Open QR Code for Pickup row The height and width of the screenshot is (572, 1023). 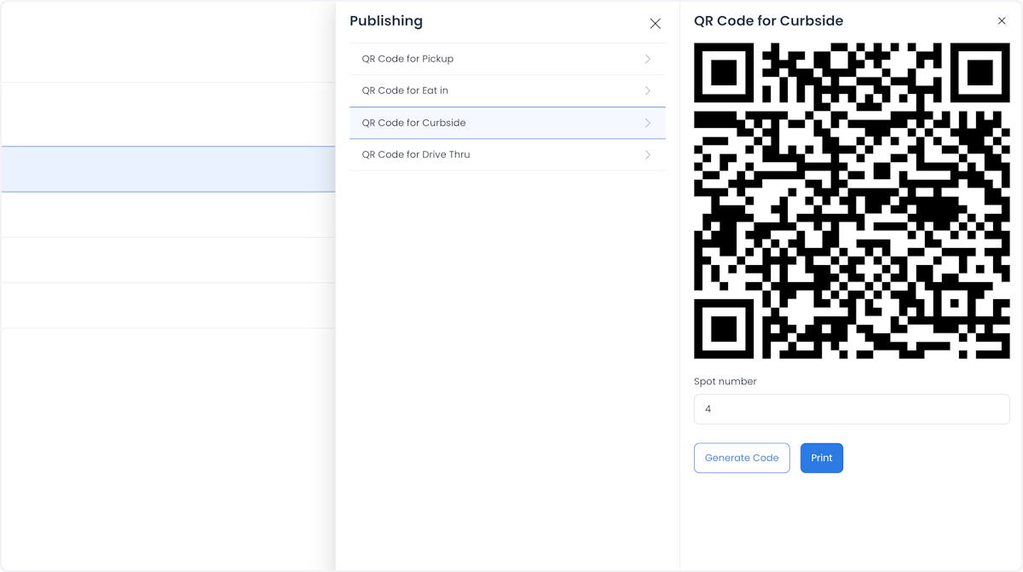(507, 59)
